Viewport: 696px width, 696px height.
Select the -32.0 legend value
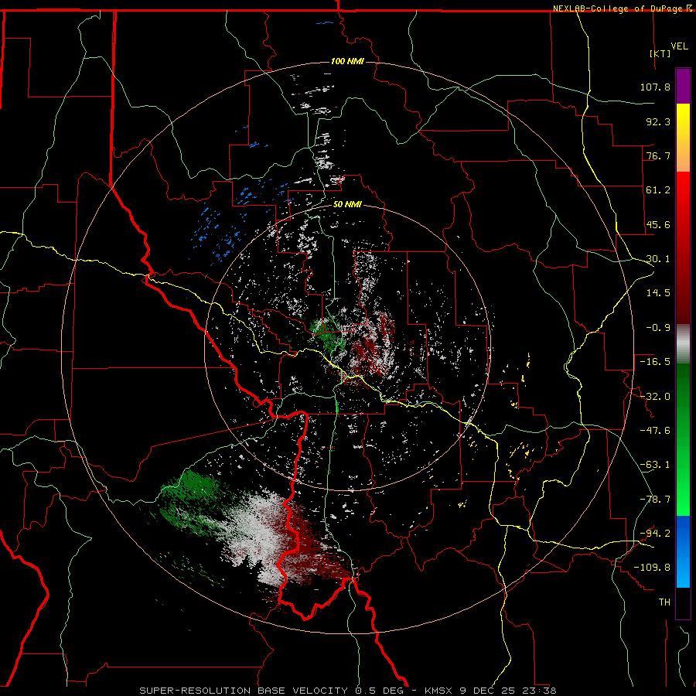click(655, 397)
